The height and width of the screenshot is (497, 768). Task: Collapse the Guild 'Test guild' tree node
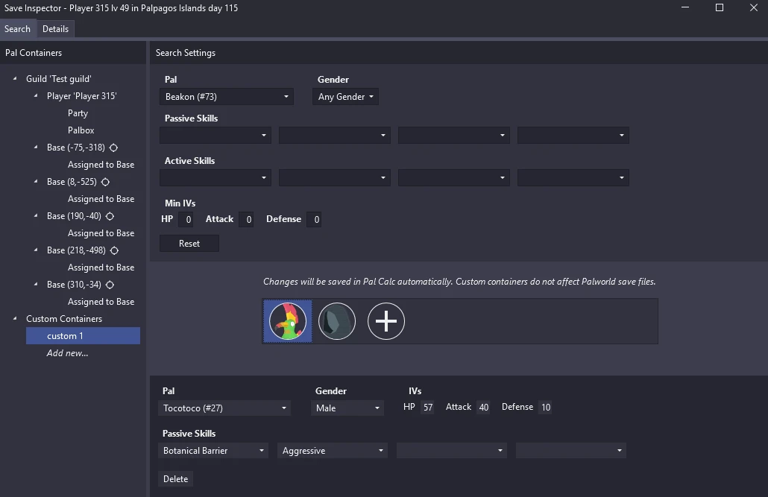[x=15, y=78]
